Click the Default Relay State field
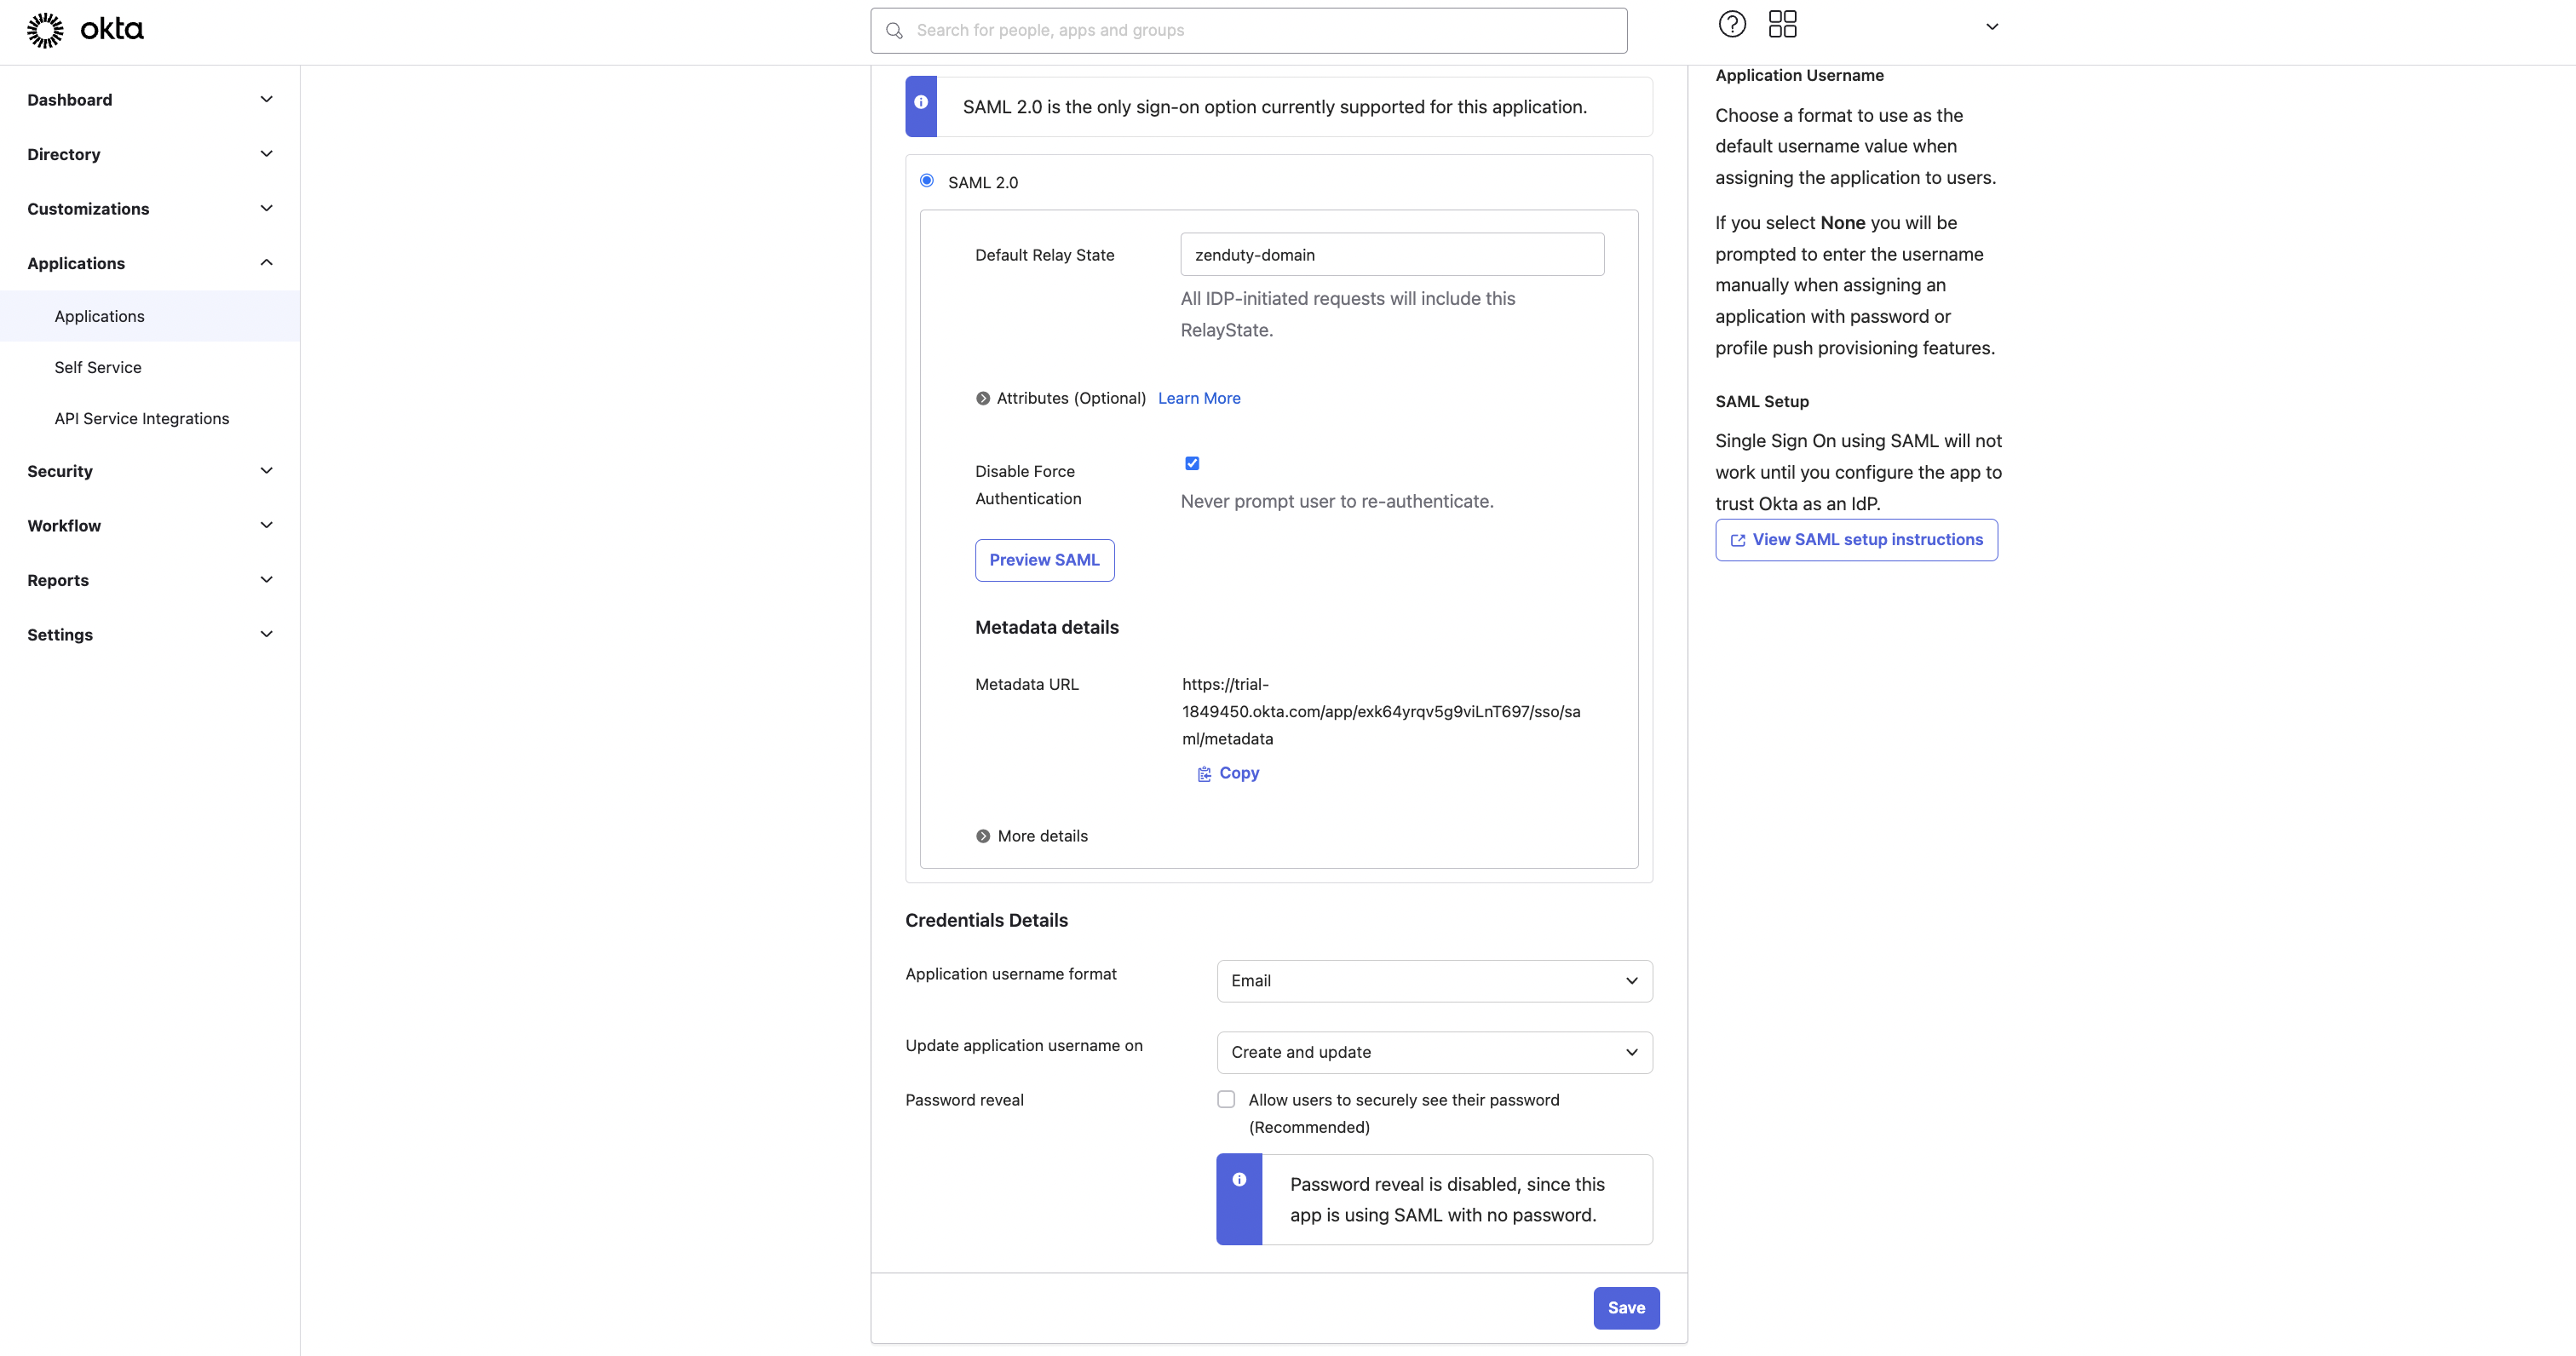The height and width of the screenshot is (1356, 2576). 1392,255
